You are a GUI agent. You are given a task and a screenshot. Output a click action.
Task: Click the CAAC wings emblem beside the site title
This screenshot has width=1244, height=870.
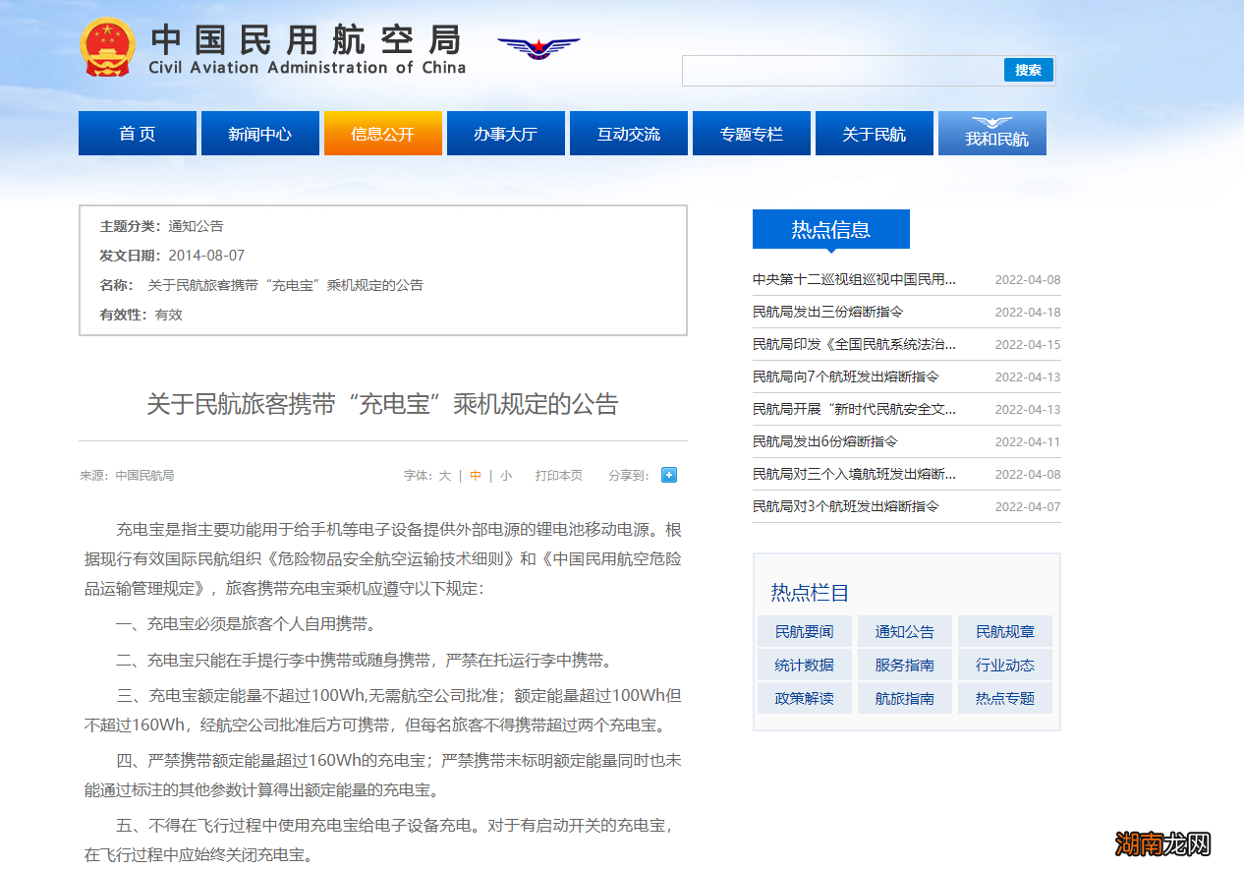coord(537,47)
